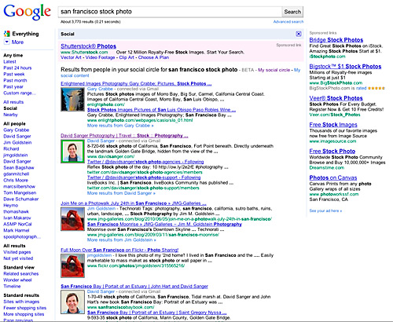
Task: Filter by Gary Crabbe in sidebar
Action: [17, 130]
